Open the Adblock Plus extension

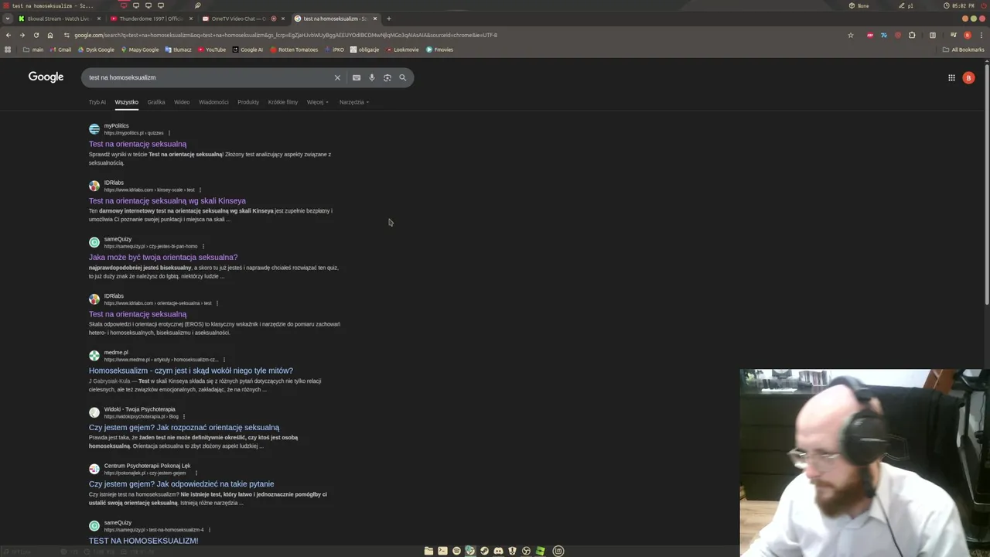click(870, 35)
